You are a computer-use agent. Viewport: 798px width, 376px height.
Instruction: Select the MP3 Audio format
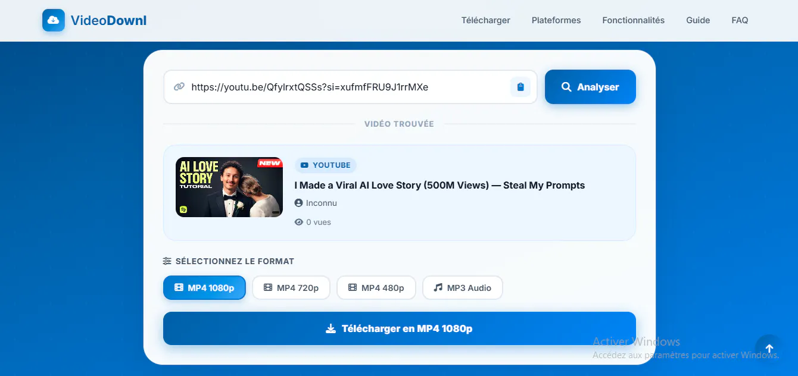click(463, 288)
